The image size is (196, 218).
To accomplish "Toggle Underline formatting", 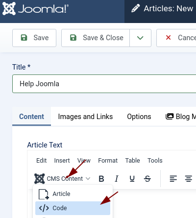I will [132, 179].
